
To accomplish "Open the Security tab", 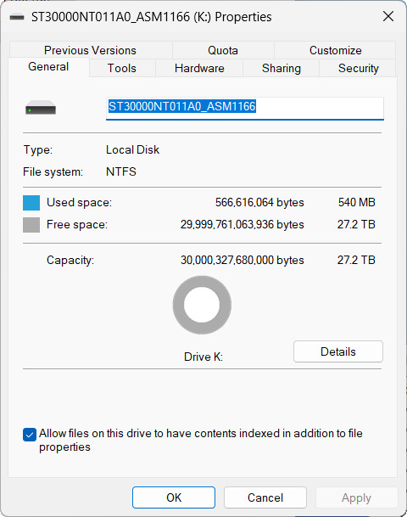I will [359, 68].
